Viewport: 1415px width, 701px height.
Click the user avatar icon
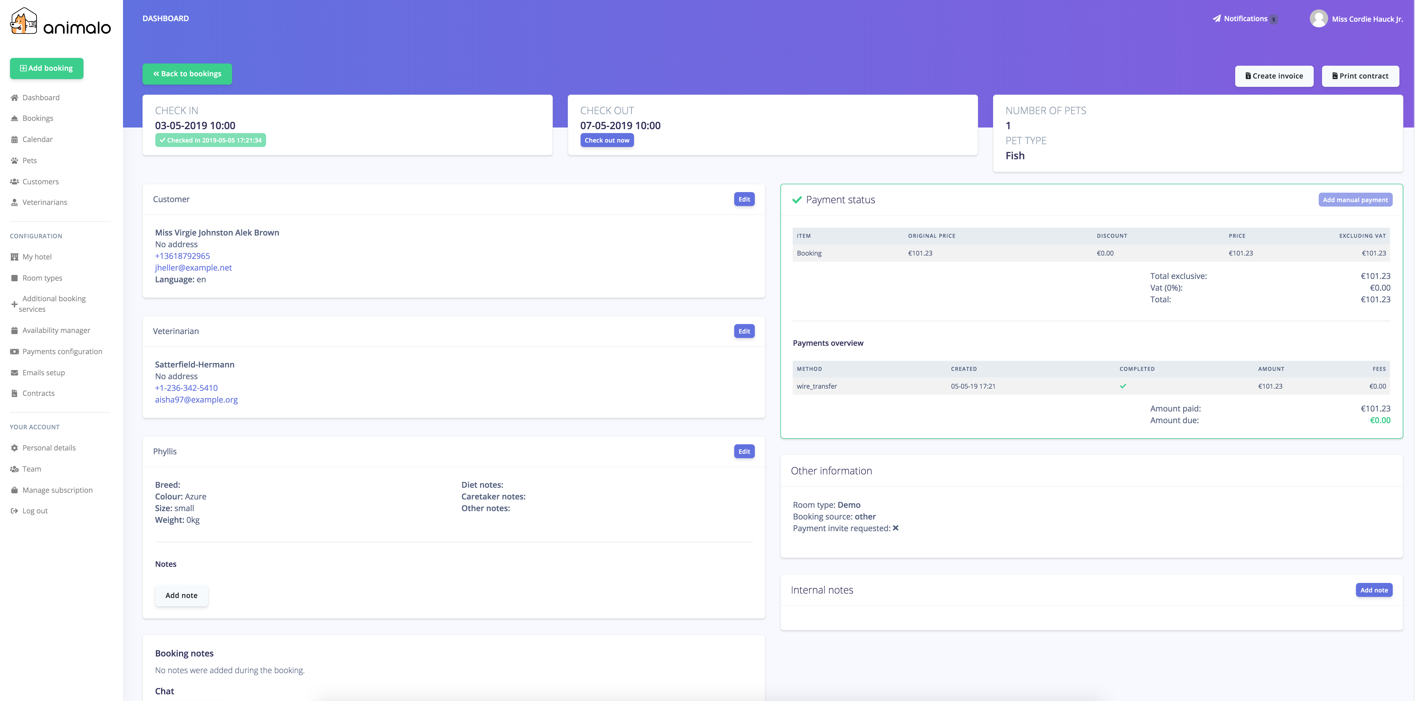pyautogui.click(x=1318, y=19)
